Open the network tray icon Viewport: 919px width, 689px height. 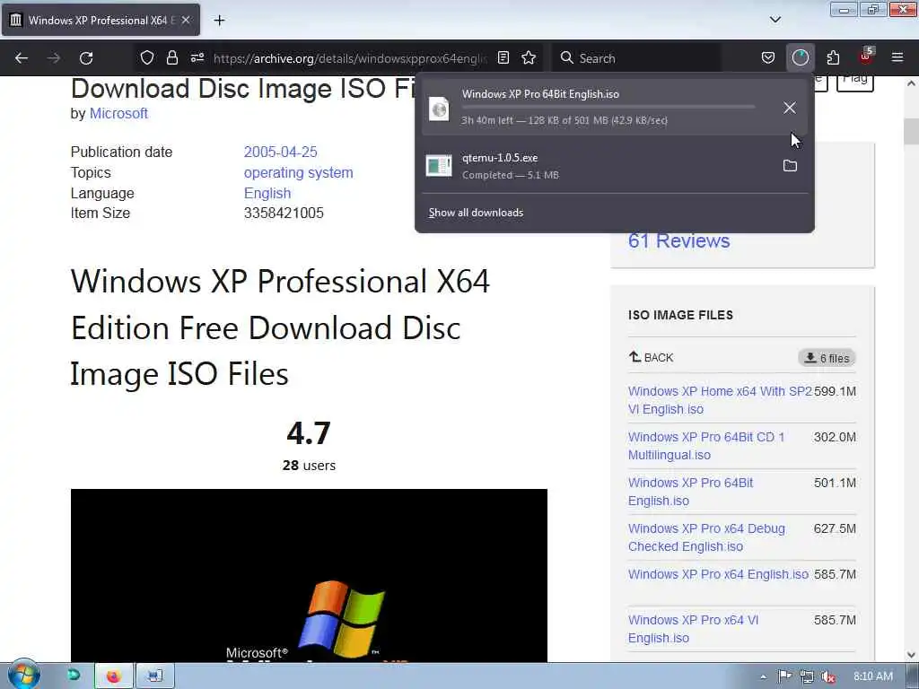tap(807, 676)
